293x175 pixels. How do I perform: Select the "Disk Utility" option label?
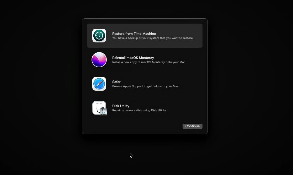[121, 106]
